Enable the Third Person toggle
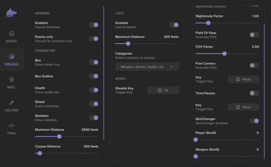 click(254, 93)
